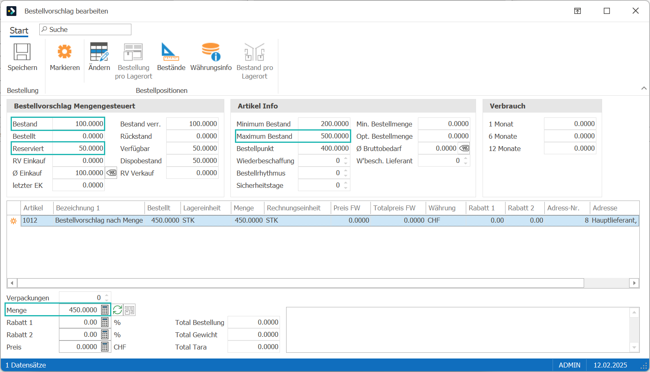650x372 pixels.
Task: Click the Markieren gear icon
Action: pyautogui.click(x=65, y=52)
